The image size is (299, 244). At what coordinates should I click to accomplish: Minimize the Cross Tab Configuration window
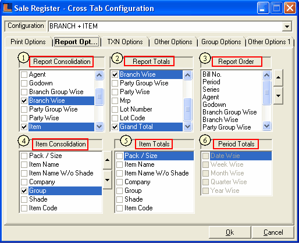coord(263,8)
